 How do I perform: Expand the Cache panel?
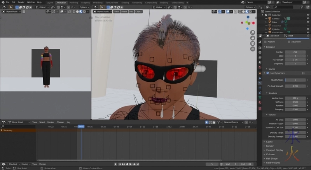pos(270,142)
